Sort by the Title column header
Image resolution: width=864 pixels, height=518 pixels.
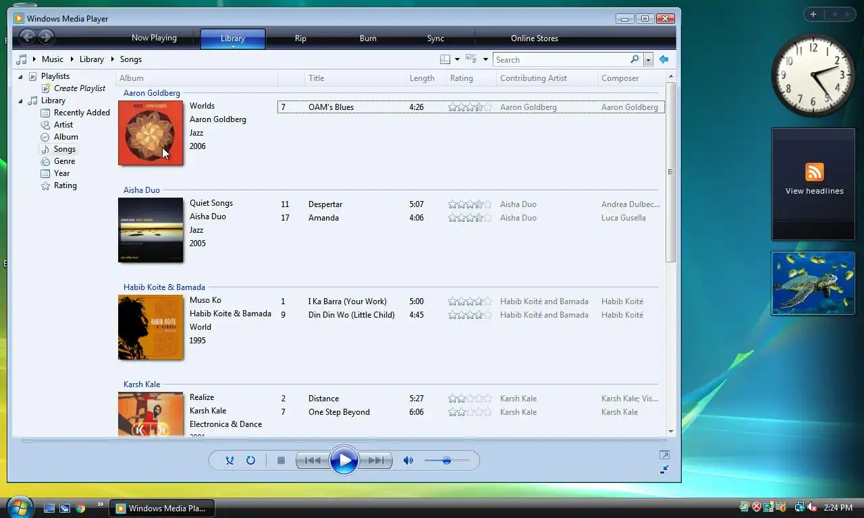click(x=354, y=78)
